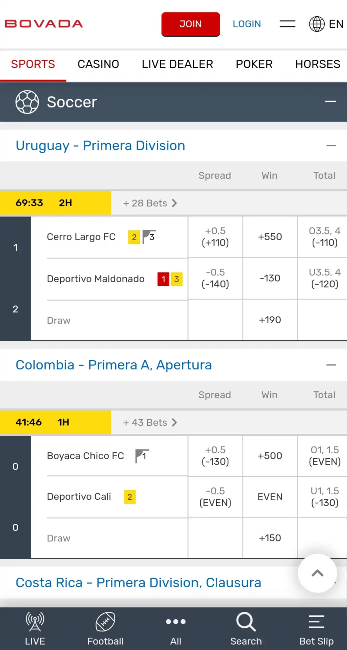Open the LIVE DEALER tab
This screenshot has height=650, width=347.
(x=177, y=64)
